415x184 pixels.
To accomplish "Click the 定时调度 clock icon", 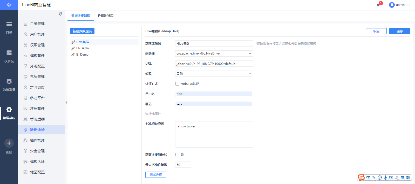I will point(25,87).
